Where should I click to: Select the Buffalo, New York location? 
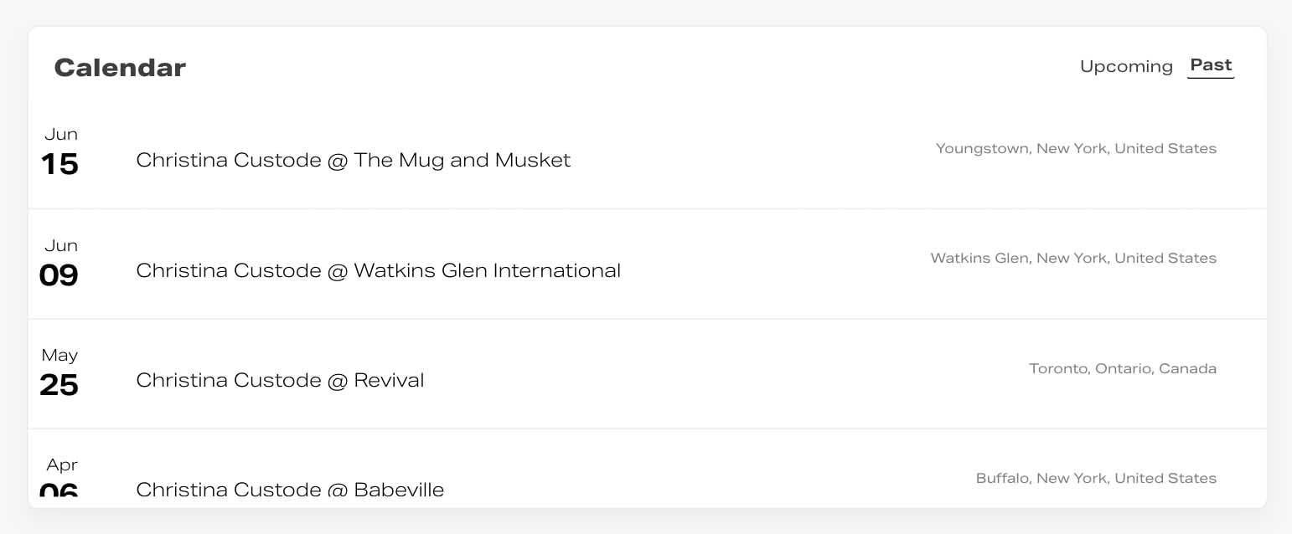click(1096, 478)
